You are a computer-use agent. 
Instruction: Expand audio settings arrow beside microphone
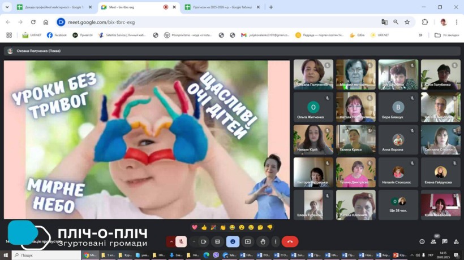pyautogui.click(x=171, y=242)
